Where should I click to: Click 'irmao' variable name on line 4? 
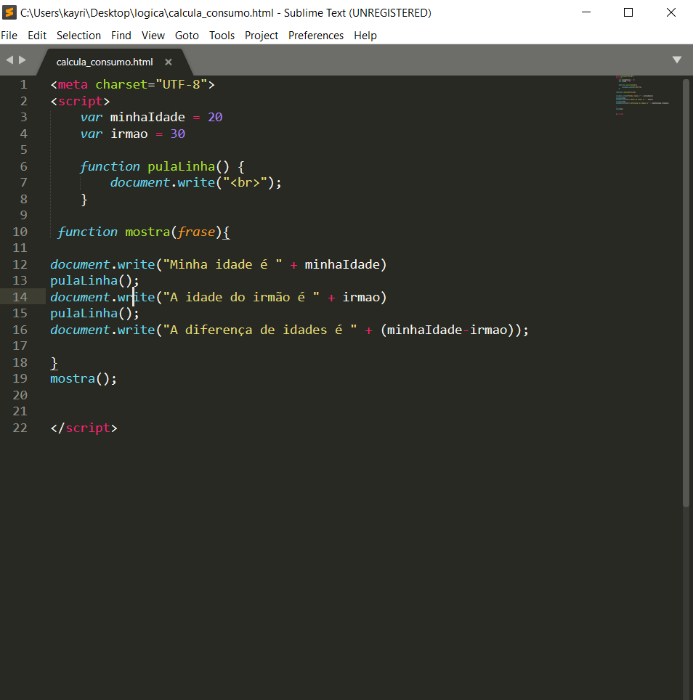(129, 134)
